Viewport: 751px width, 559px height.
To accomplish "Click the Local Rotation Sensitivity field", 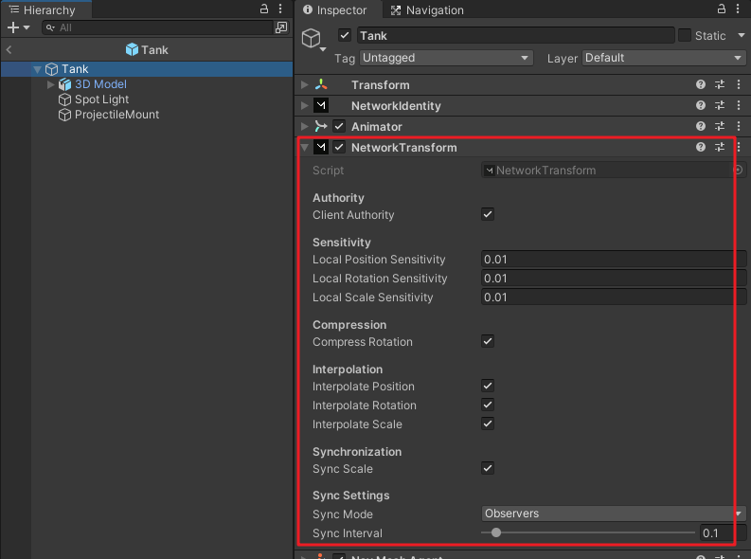I will point(614,279).
